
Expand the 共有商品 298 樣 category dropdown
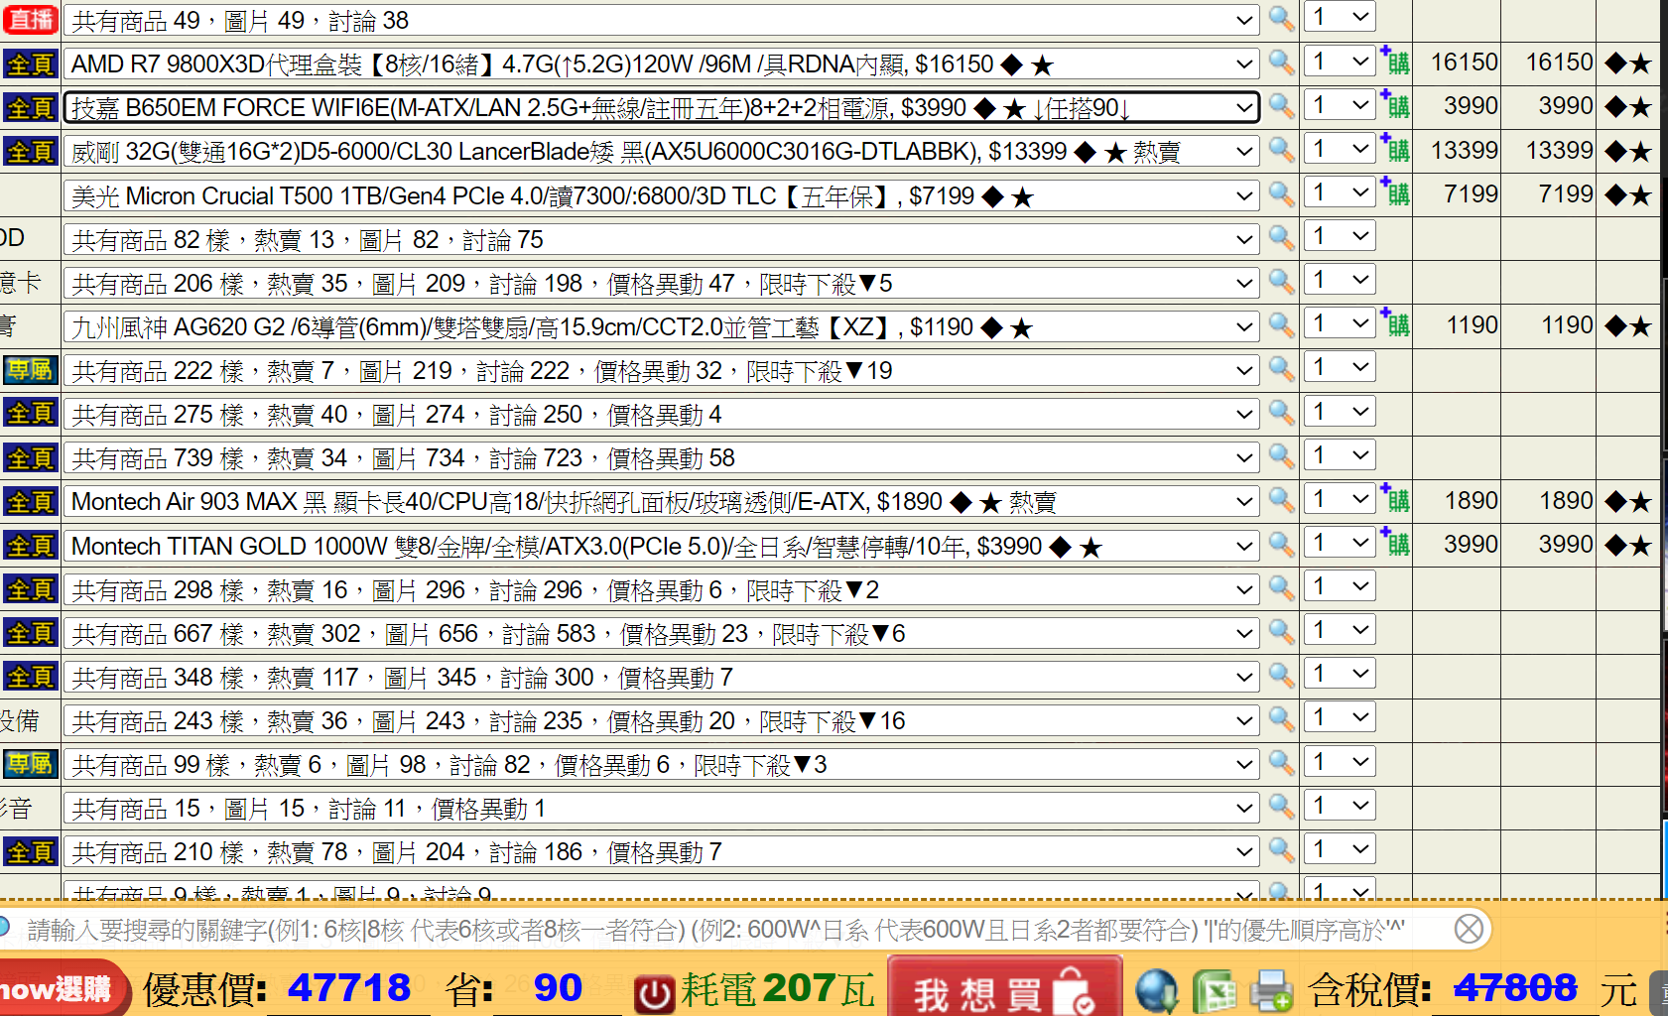point(661,589)
